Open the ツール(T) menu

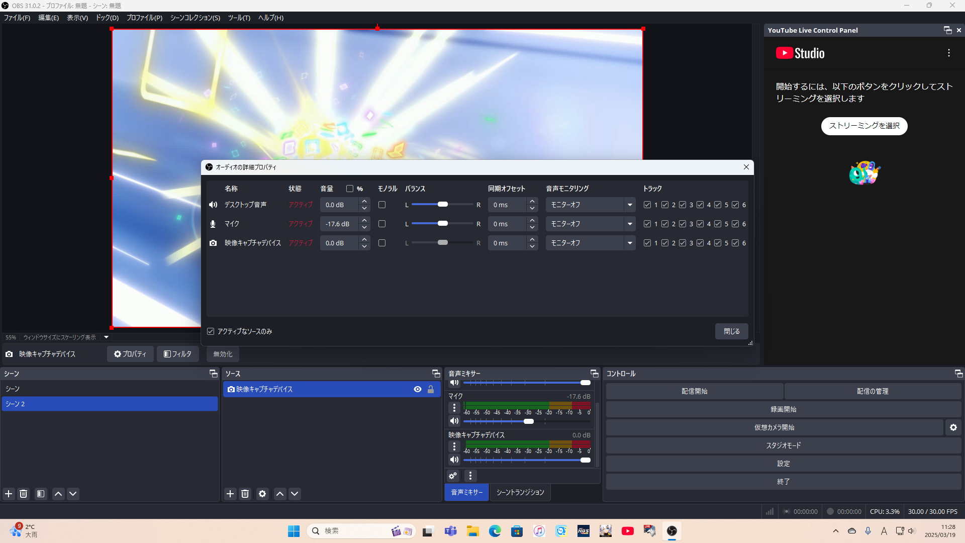[239, 18]
